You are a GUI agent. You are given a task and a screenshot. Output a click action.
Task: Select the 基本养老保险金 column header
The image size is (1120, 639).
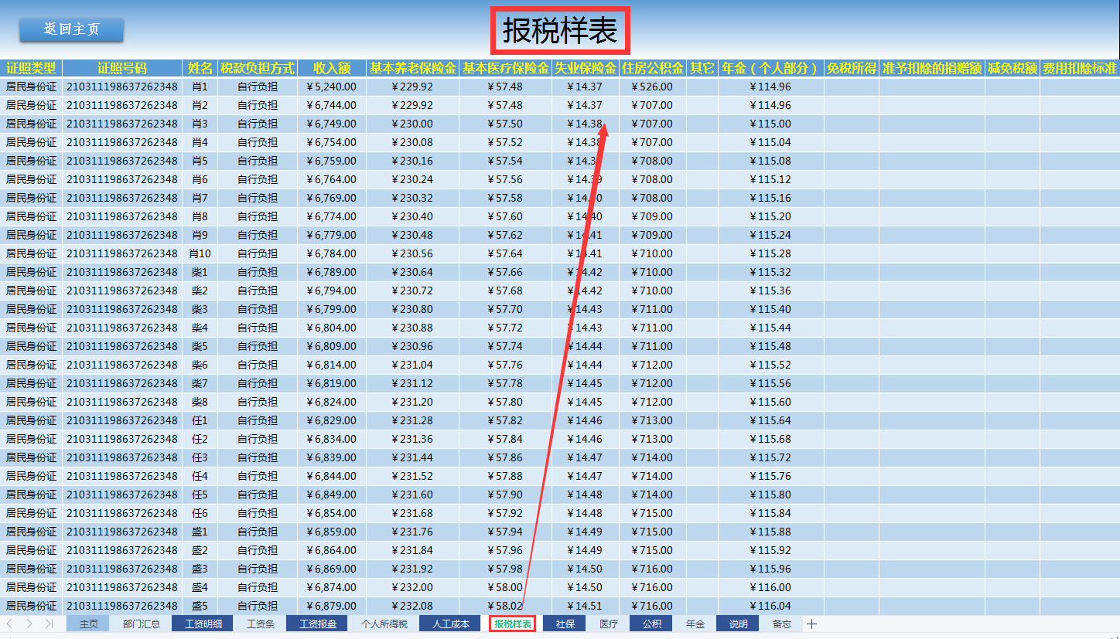[412, 68]
